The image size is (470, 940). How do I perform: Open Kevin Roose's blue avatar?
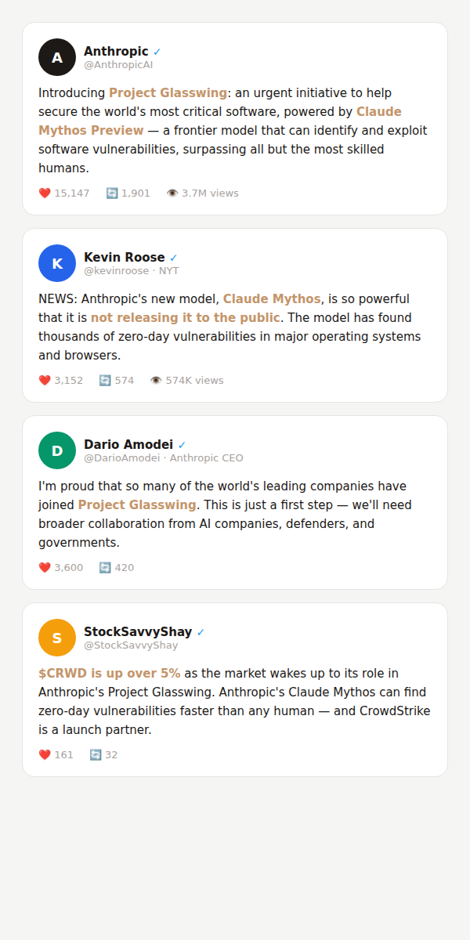[x=57, y=263]
